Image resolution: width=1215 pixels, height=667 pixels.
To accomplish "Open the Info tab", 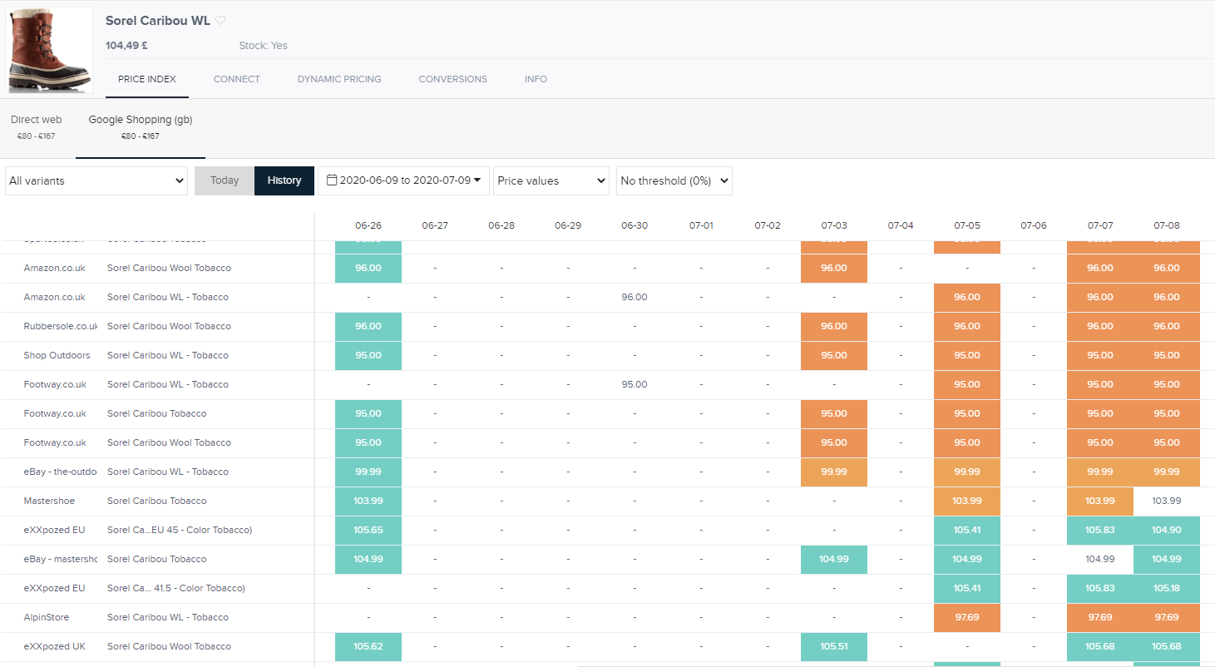I will 536,79.
